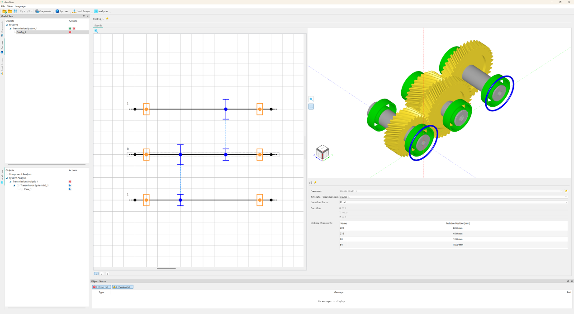Float the Model Tree panel

pyautogui.click(x=84, y=16)
